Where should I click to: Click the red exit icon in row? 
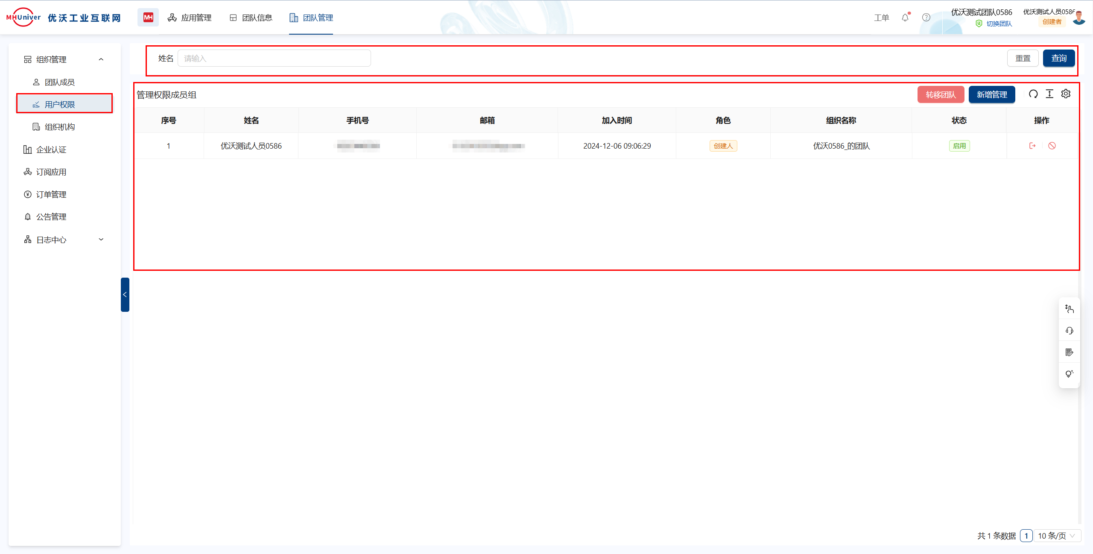[x=1032, y=146]
